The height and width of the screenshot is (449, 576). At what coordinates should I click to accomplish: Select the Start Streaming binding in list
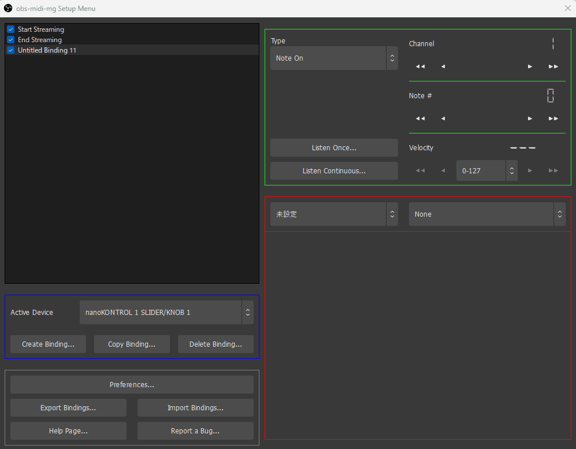pos(41,29)
